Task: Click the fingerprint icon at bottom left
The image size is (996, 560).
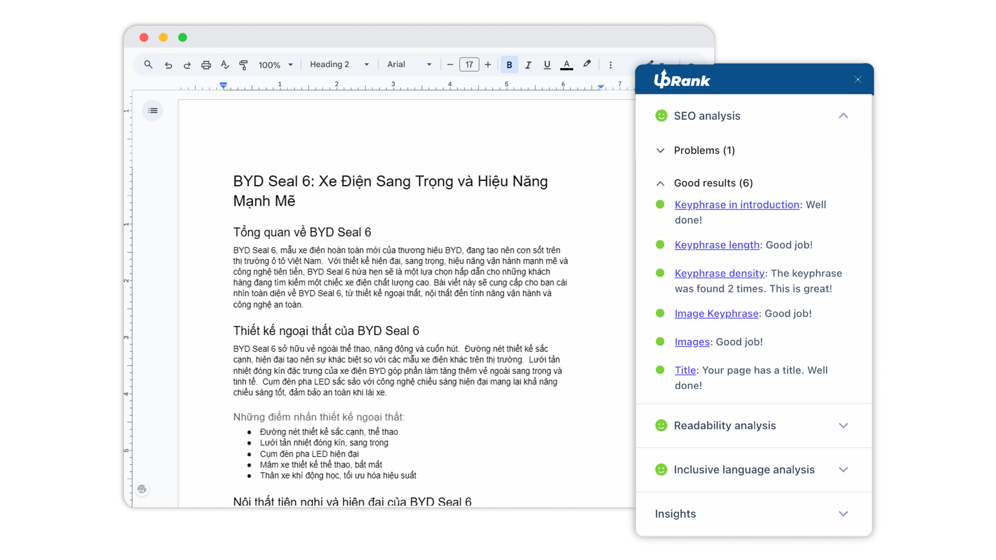Action: pos(142,489)
